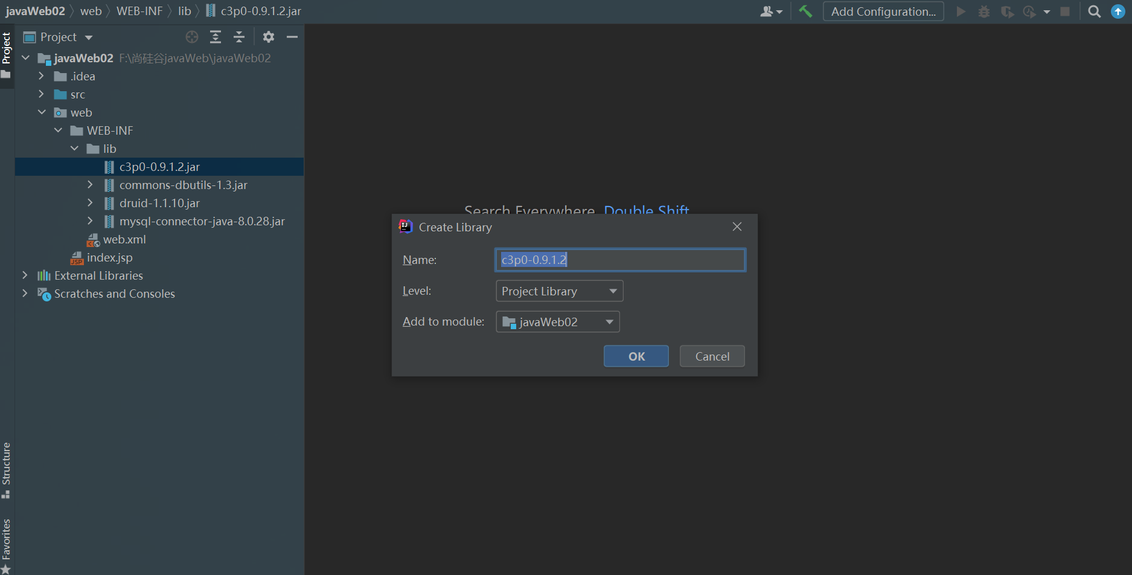The height and width of the screenshot is (575, 1132).
Task: Click the Expand All icon in Project panel
Action: pos(216,37)
